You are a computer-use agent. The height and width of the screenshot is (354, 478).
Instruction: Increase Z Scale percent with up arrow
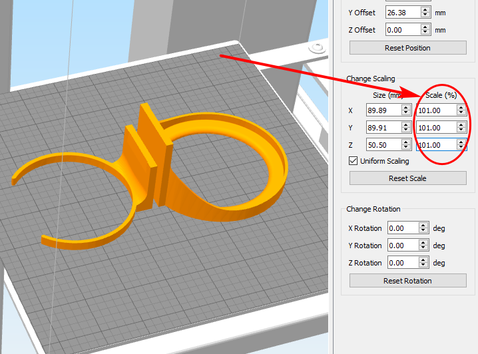pyautogui.click(x=461, y=142)
